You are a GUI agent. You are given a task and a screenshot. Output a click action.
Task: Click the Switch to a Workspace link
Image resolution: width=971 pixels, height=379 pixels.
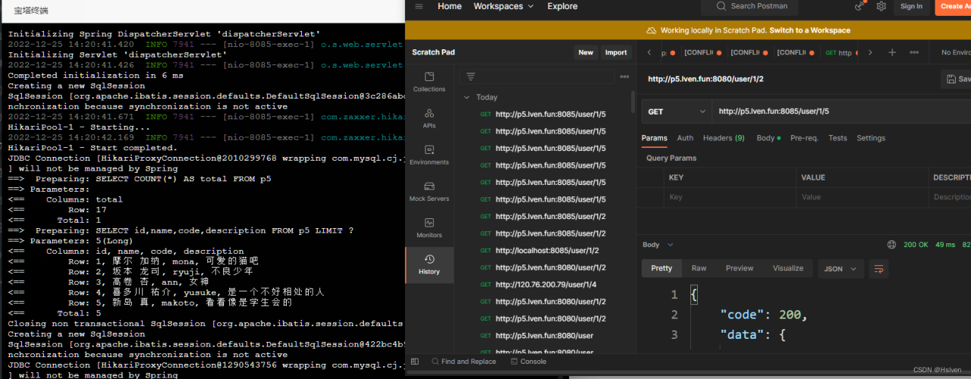pyautogui.click(x=809, y=30)
